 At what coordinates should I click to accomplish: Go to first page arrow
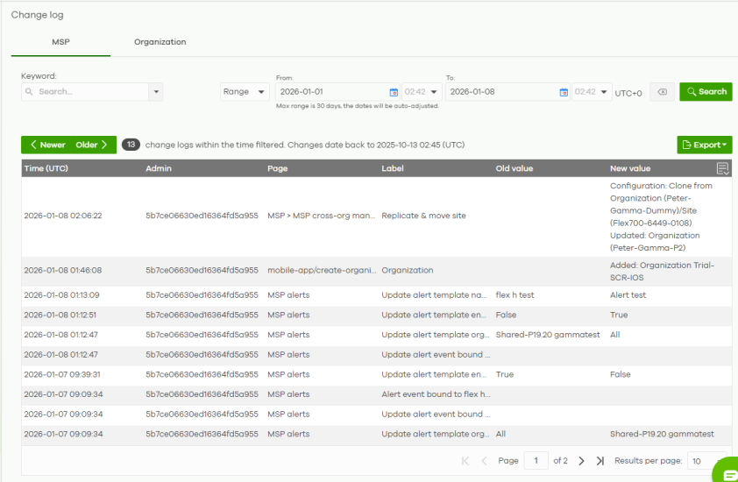tap(465, 461)
